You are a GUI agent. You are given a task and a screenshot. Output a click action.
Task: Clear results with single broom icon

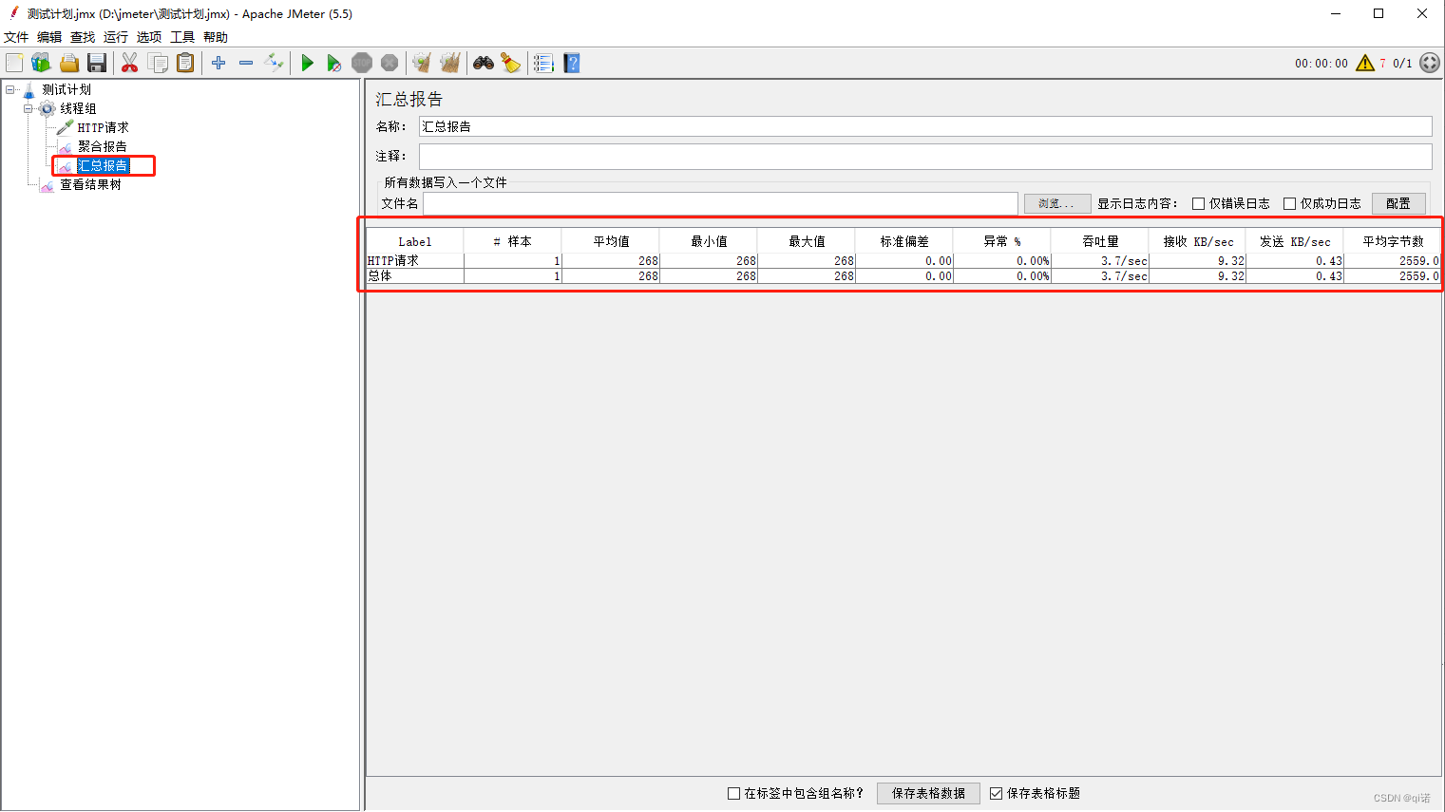pyautogui.click(x=422, y=63)
